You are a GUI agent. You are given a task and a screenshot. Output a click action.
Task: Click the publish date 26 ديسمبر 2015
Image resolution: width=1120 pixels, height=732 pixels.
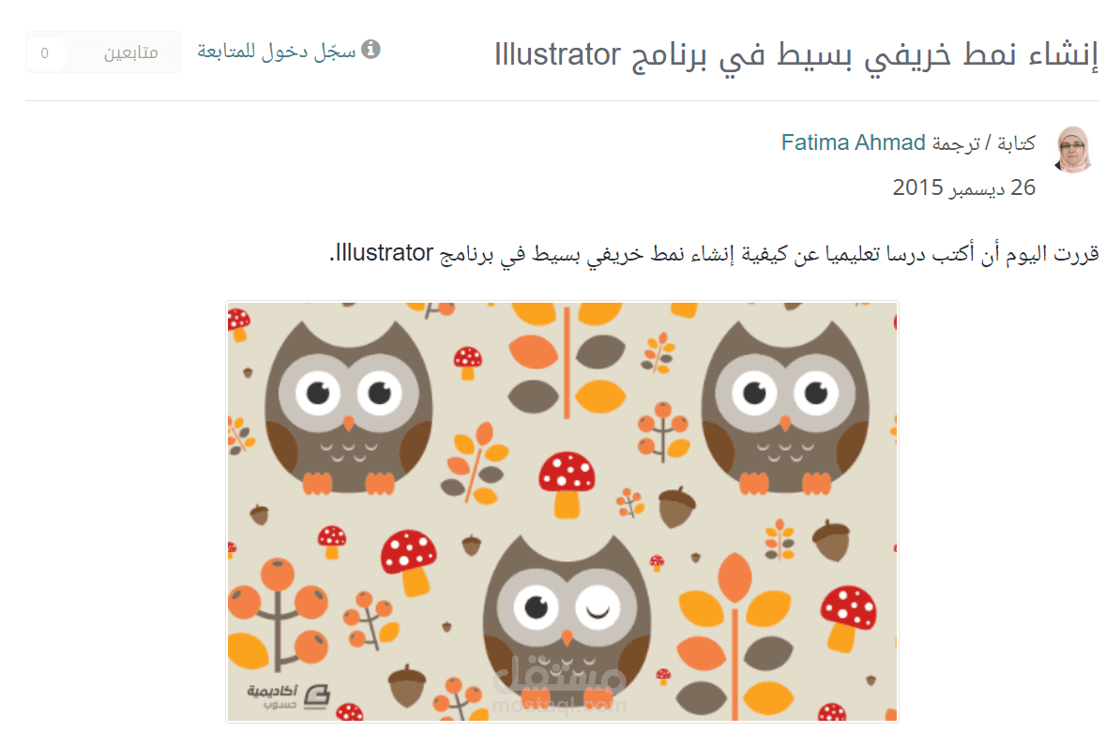click(x=963, y=187)
